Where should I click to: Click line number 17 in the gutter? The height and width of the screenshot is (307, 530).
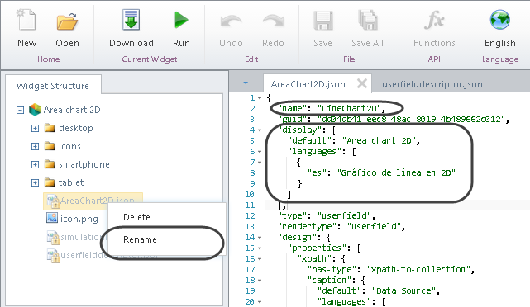point(250,270)
